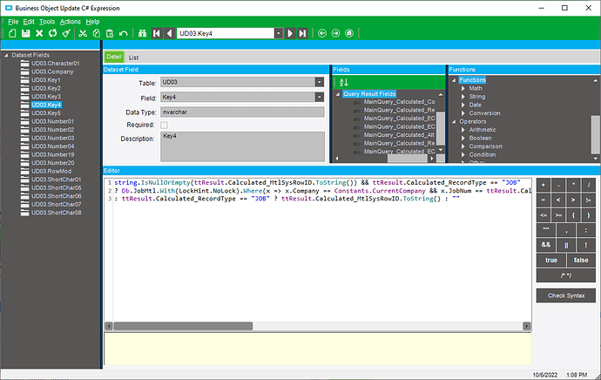
Task: Click the Refresh toolbar icon
Action: click(52, 33)
